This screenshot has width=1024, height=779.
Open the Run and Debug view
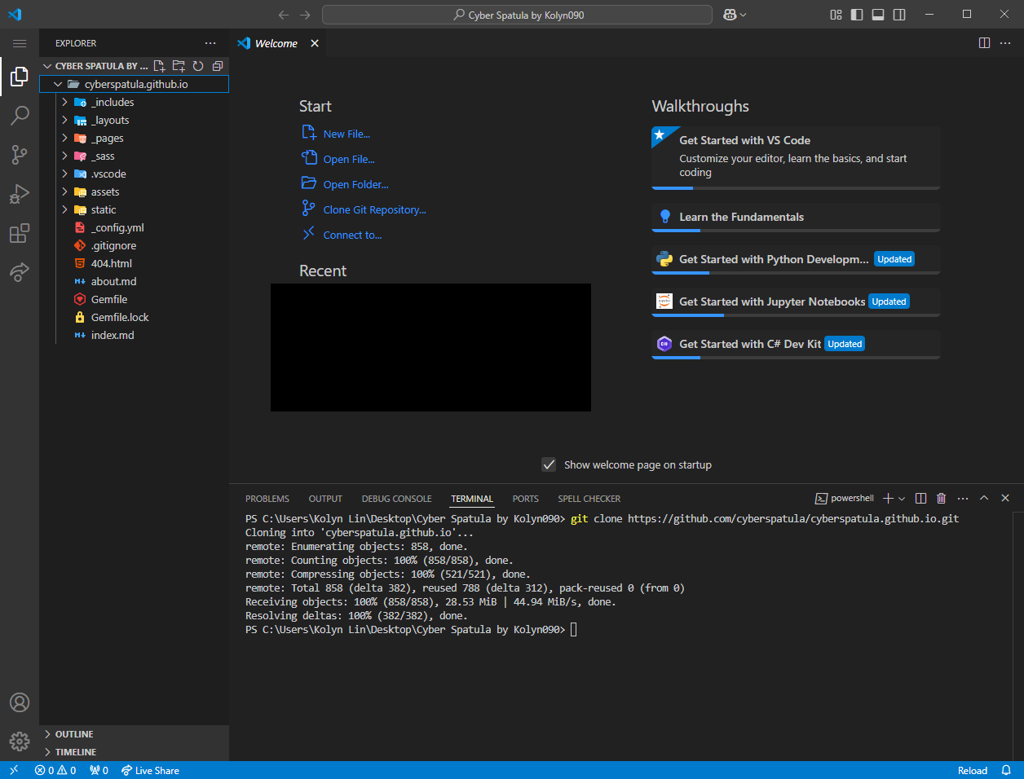click(x=19, y=194)
